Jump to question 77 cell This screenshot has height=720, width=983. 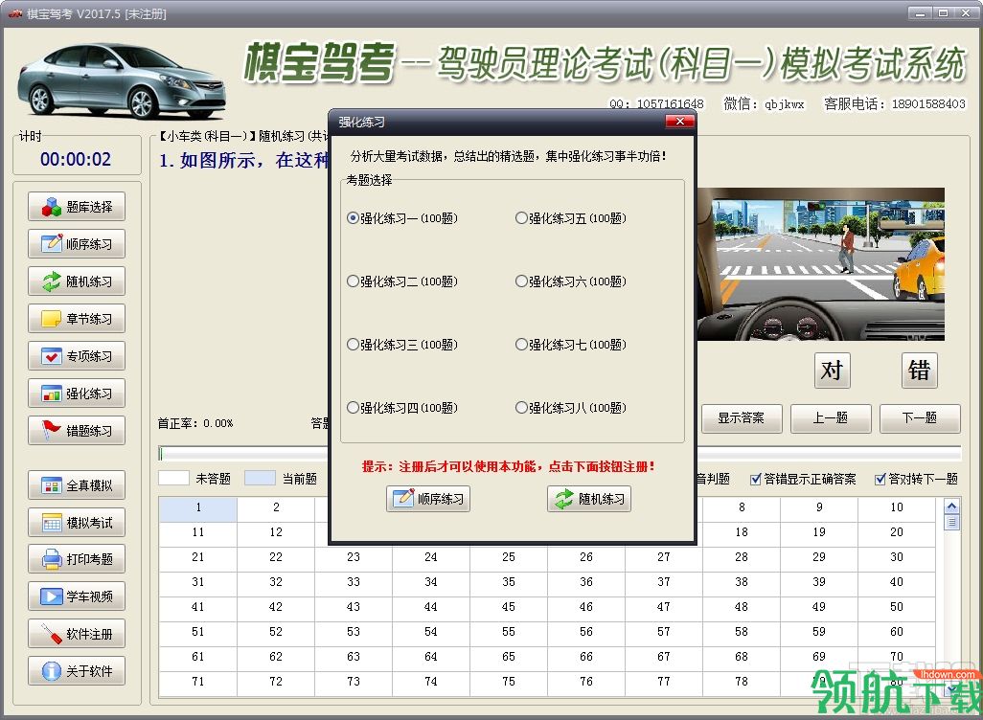tap(664, 682)
